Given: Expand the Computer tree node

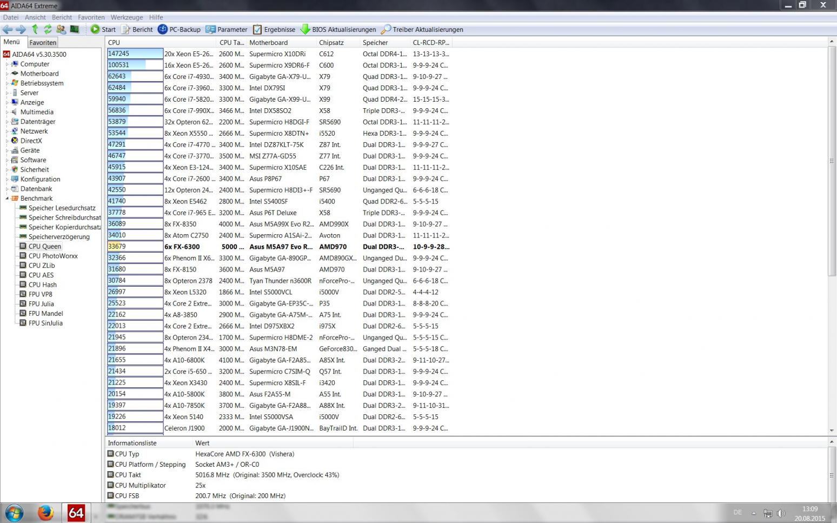Looking at the screenshot, I should pyautogui.click(x=7, y=64).
